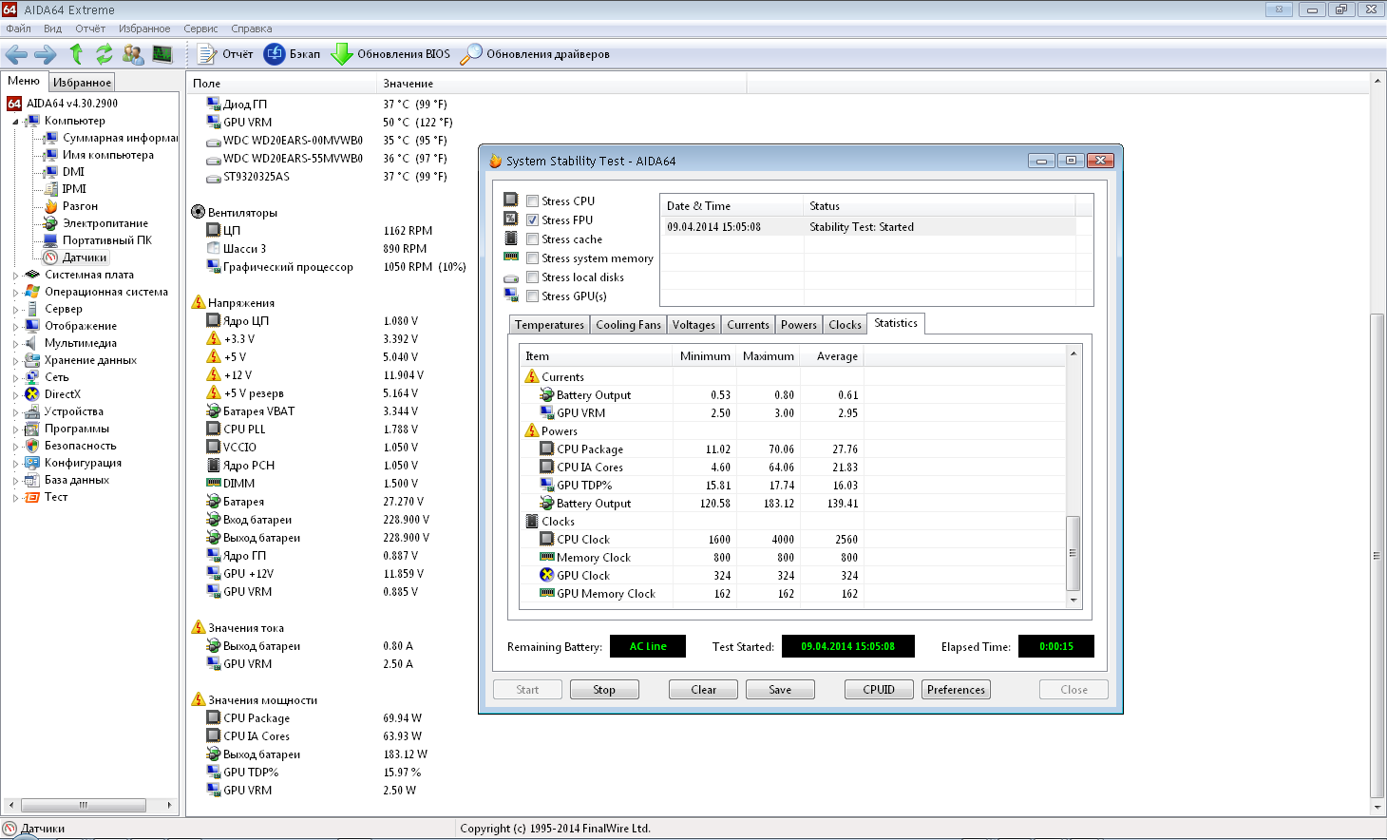Click the Датчики sensor icon in tree

click(51, 258)
